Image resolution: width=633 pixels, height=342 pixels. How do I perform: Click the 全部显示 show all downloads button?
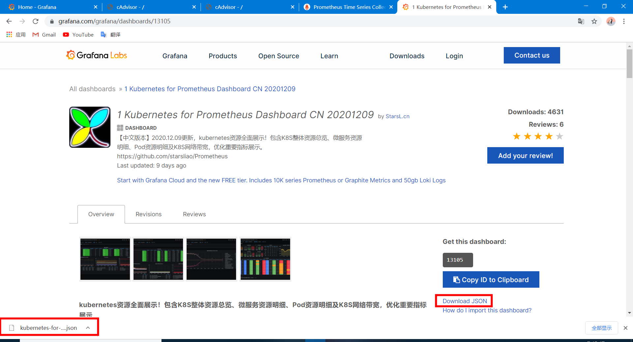pos(602,328)
